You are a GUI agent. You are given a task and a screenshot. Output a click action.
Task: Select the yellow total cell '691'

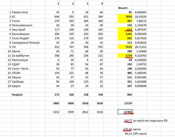click(x=125, y=38)
